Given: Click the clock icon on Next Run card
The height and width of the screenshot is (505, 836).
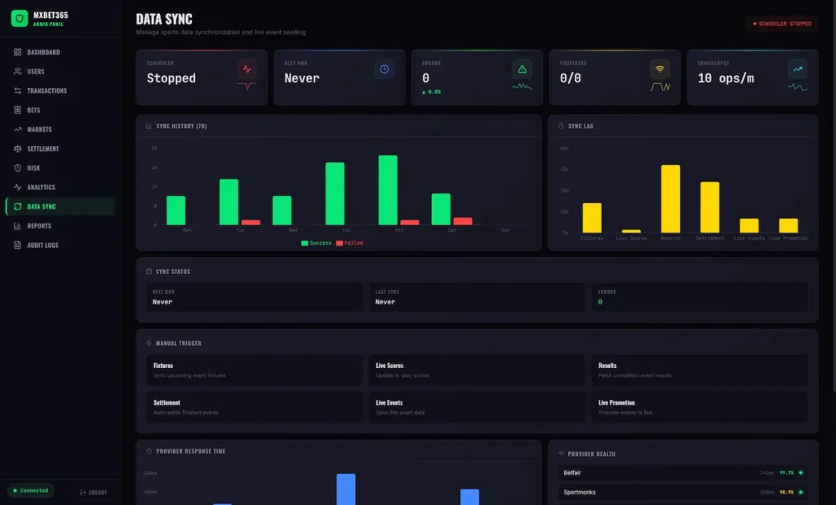Looking at the screenshot, I should (385, 69).
